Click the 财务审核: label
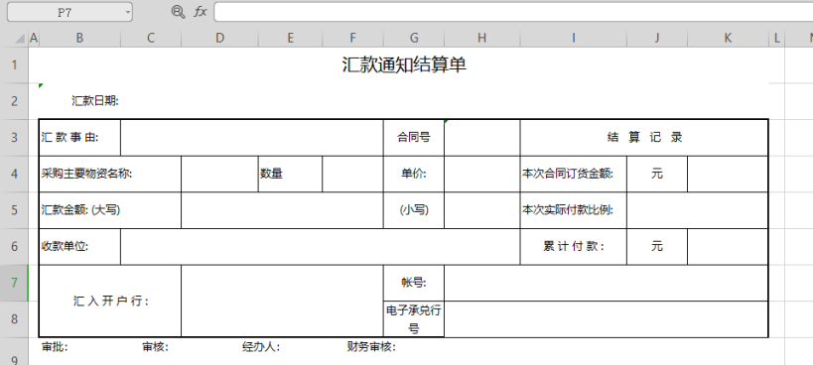The width and height of the screenshot is (813, 365). tap(371, 347)
